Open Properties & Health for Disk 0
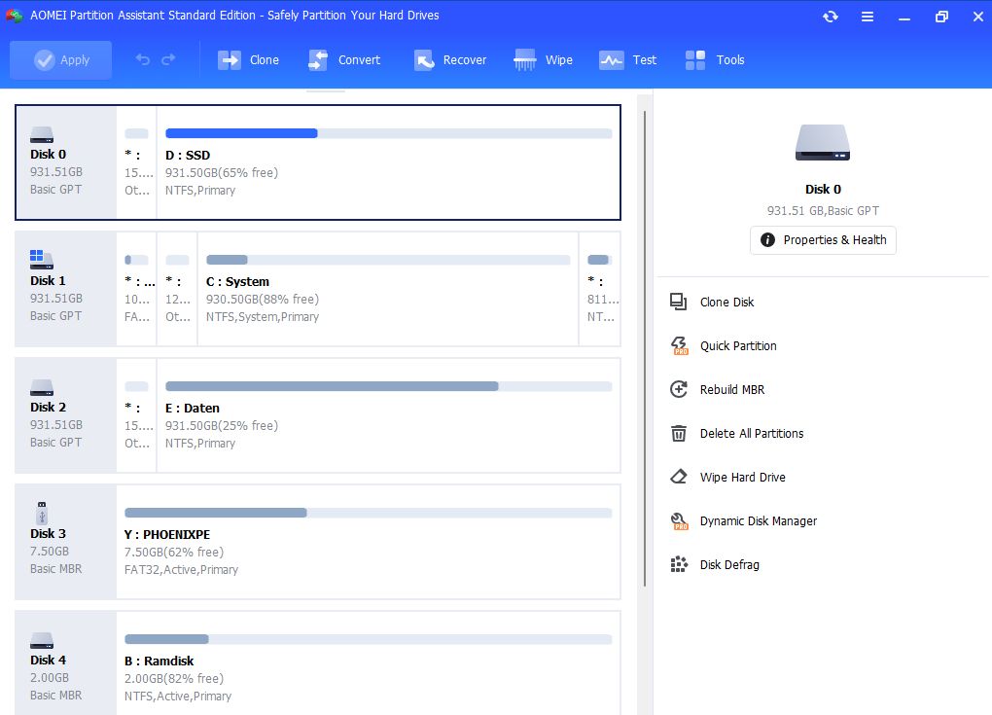The width and height of the screenshot is (992, 715). pos(823,240)
